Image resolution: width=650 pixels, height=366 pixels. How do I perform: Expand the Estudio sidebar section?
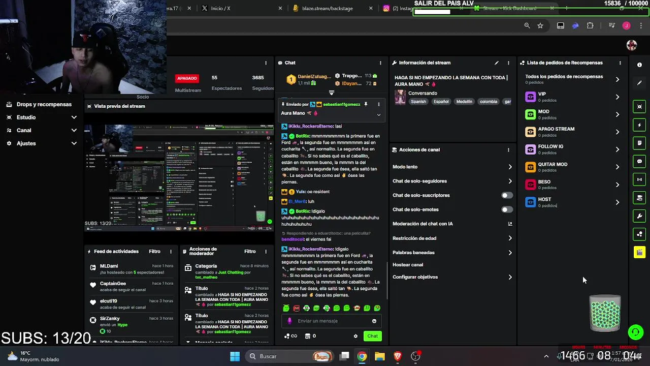41,117
